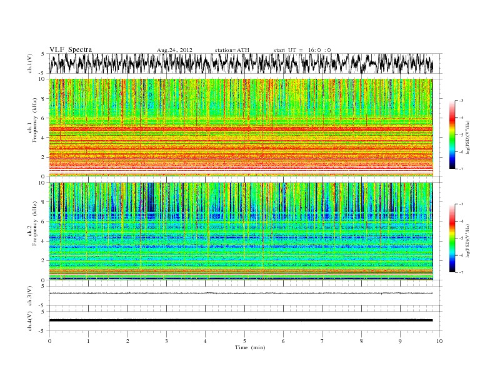Click the time axis tick label "0"
The width and height of the screenshot is (495, 383).
pyautogui.click(x=49, y=341)
